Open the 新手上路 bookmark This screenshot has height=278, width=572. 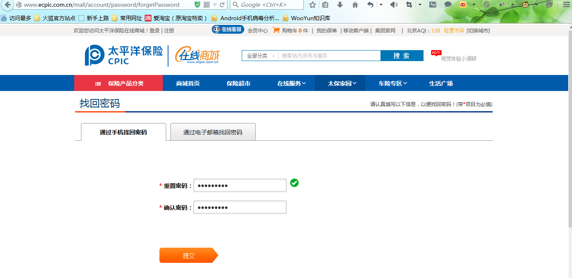94,18
